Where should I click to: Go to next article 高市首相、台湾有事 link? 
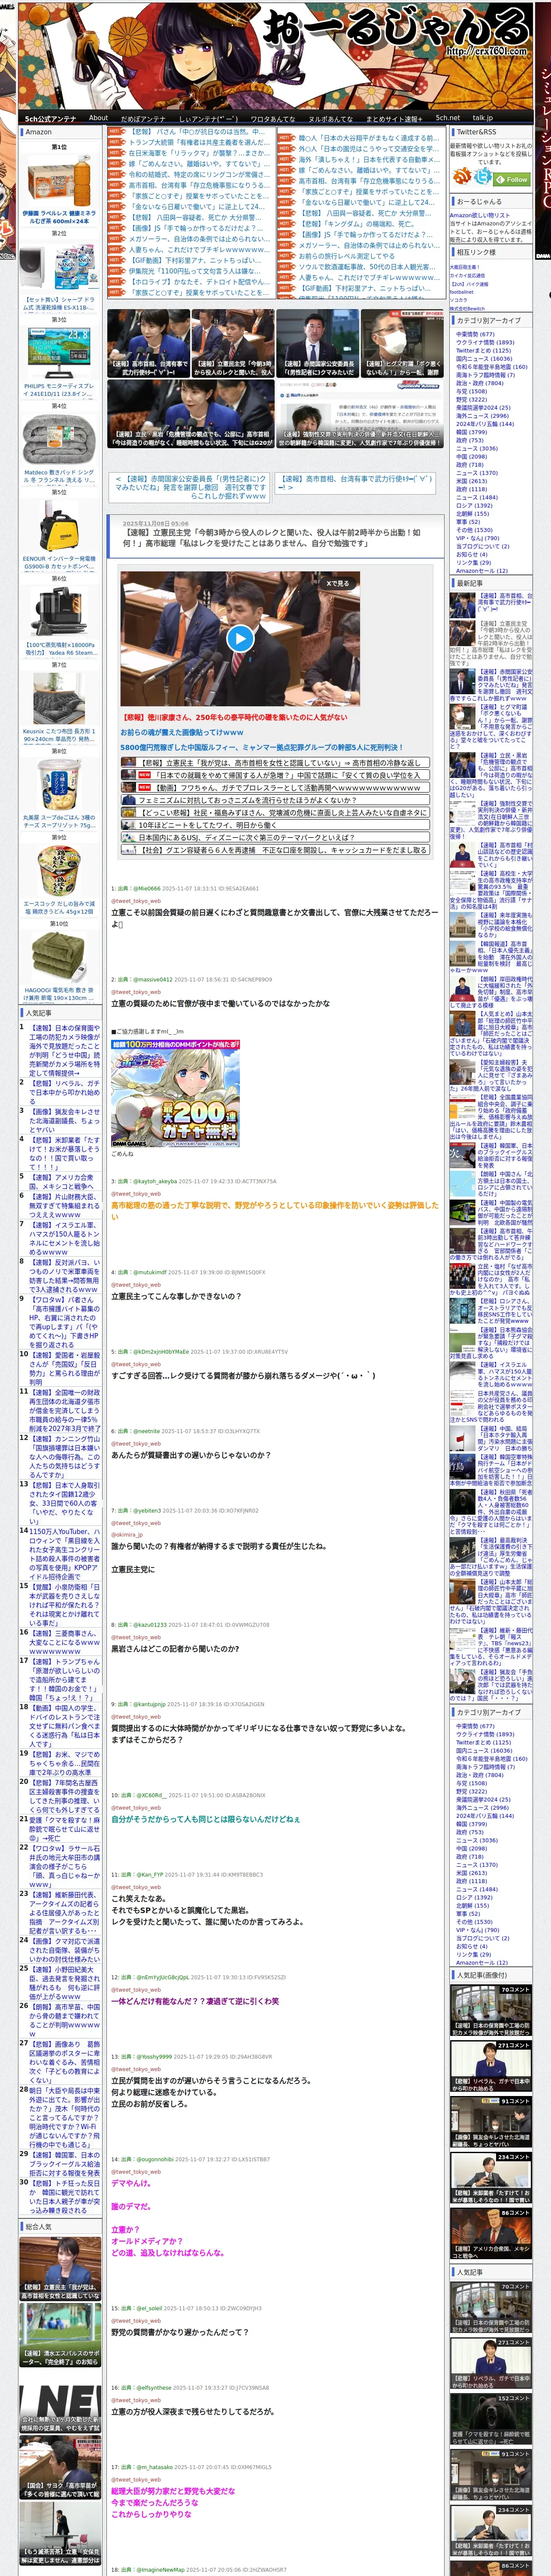click(355, 484)
